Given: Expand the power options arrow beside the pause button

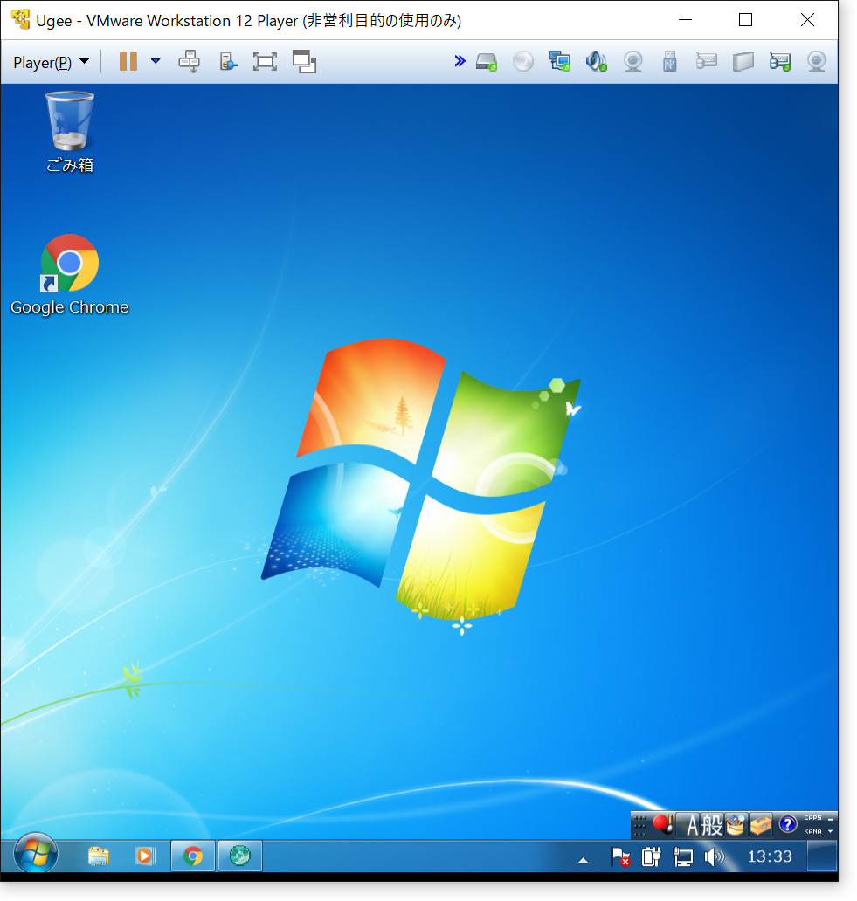Looking at the screenshot, I should 156,61.
